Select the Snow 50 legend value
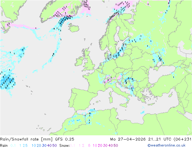Viewport: 192px width, 148px height. click(116, 146)
